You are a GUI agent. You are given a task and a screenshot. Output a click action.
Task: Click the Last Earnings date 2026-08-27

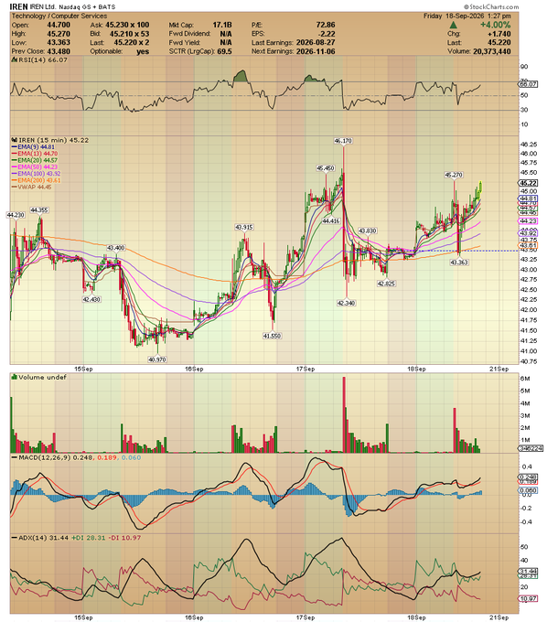click(x=316, y=43)
